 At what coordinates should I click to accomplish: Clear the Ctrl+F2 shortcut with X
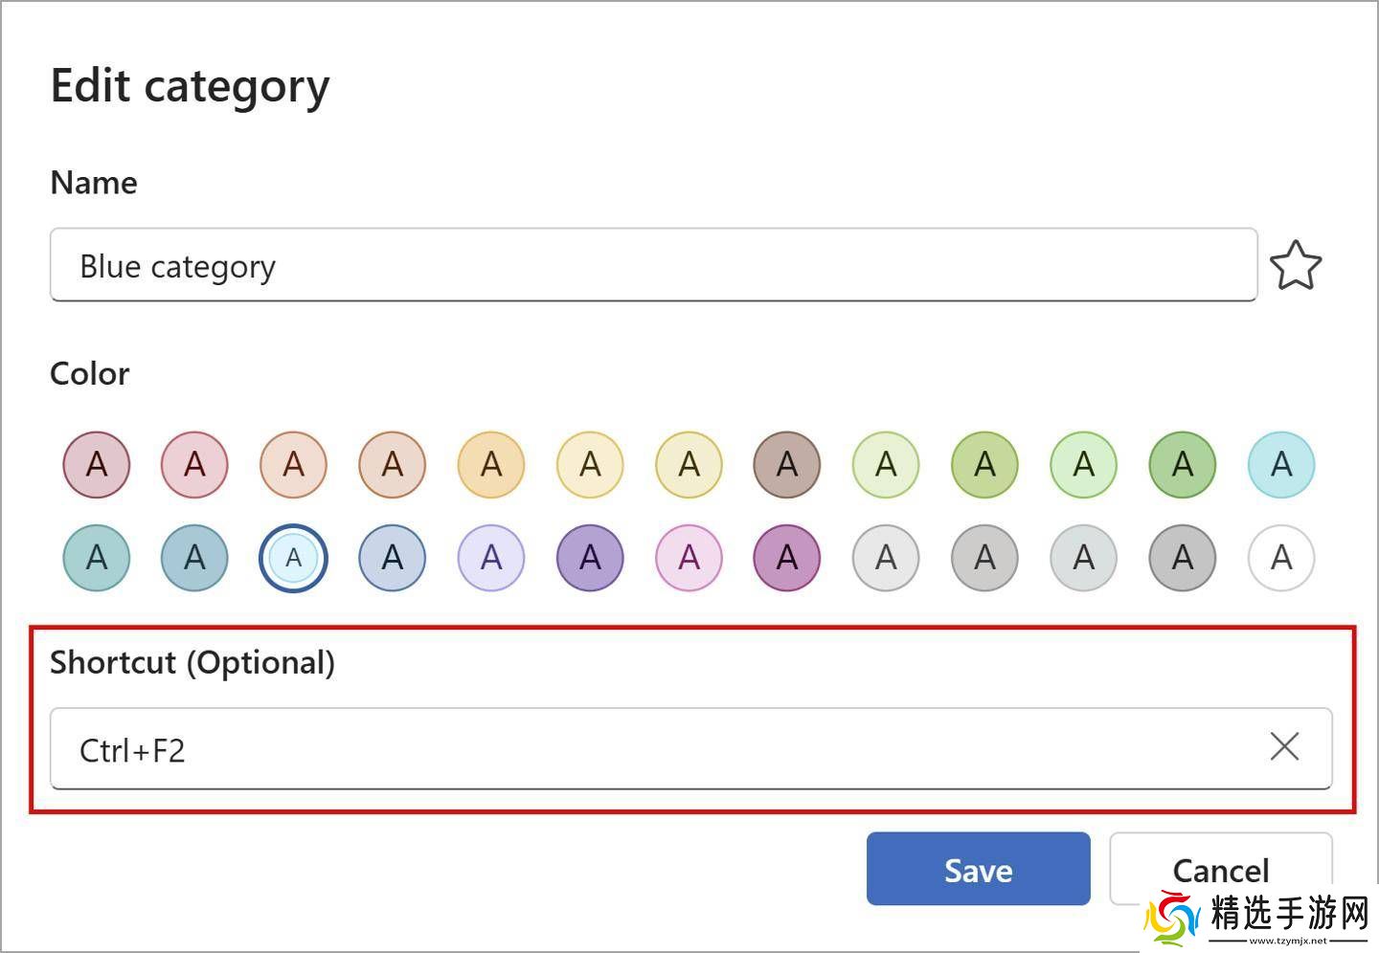pos(1283,746)
